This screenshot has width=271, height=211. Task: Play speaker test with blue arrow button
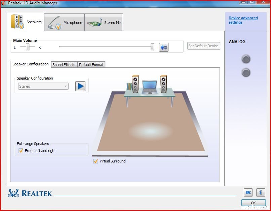pos(80,86)
